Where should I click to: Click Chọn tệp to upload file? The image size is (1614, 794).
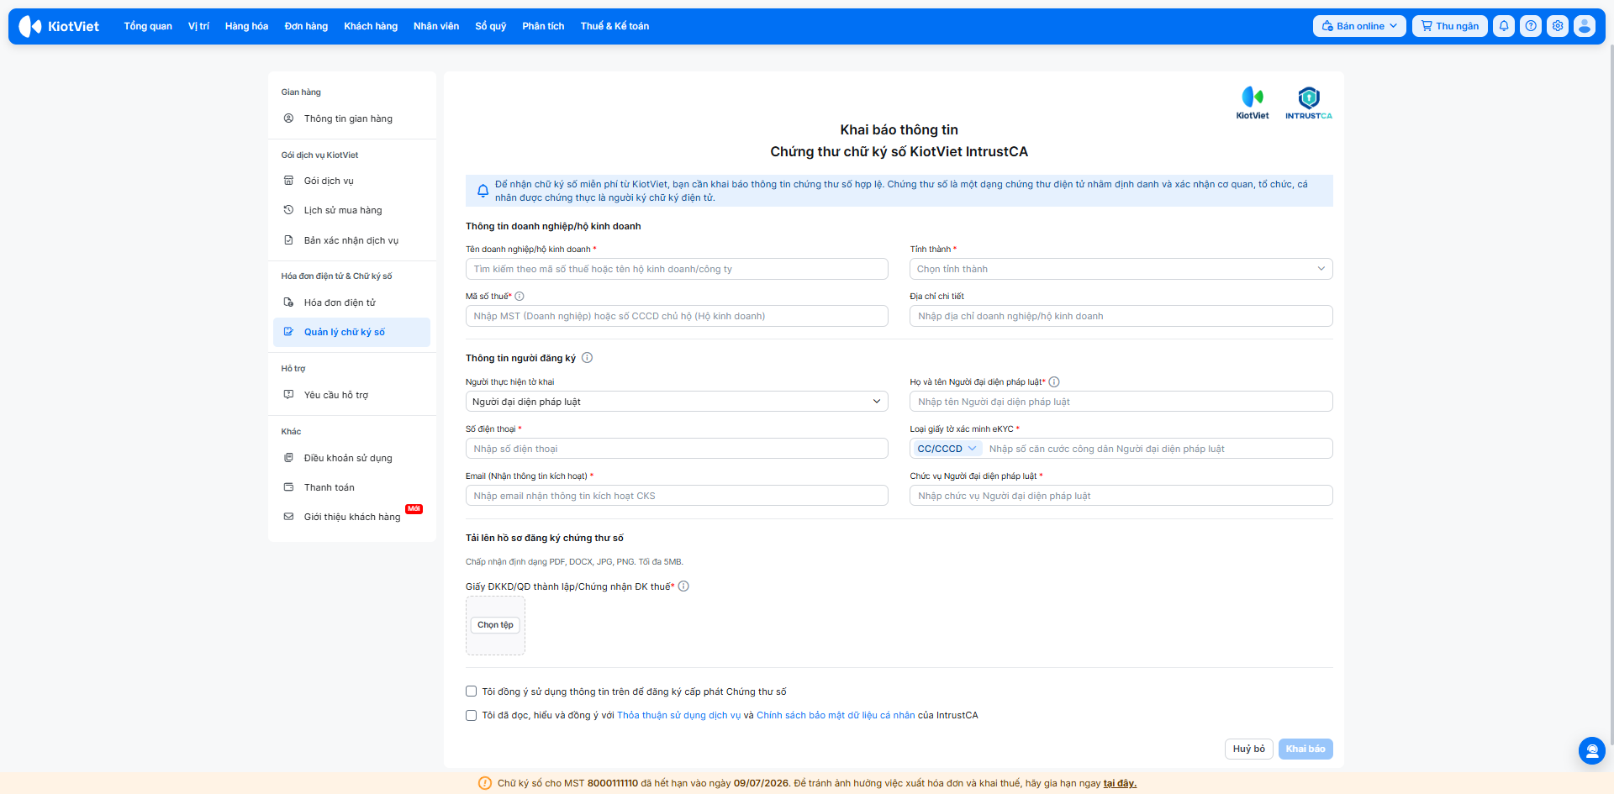pos(495,625)
